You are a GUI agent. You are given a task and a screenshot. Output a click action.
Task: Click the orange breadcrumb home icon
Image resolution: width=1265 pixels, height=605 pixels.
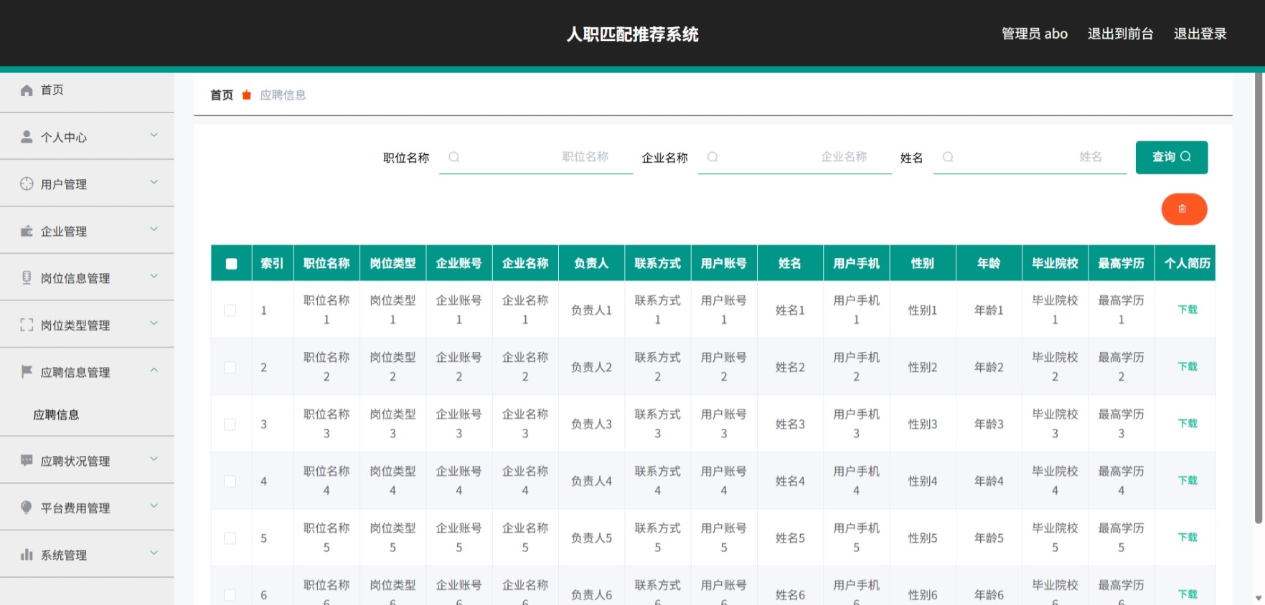coord(247,95)
